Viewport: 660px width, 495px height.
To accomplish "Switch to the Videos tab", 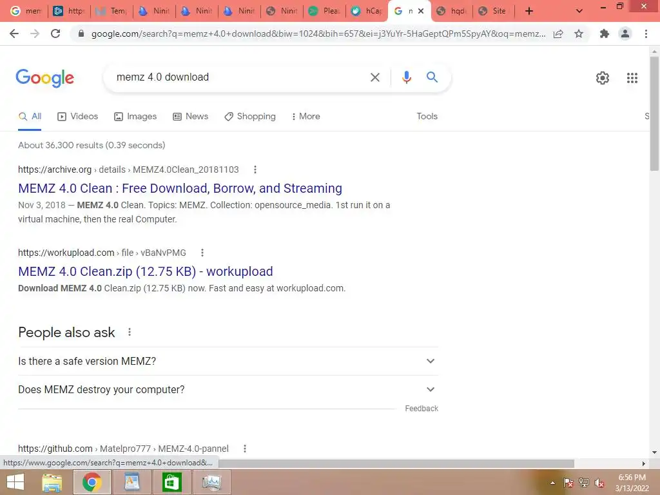I will coord(78,117).
